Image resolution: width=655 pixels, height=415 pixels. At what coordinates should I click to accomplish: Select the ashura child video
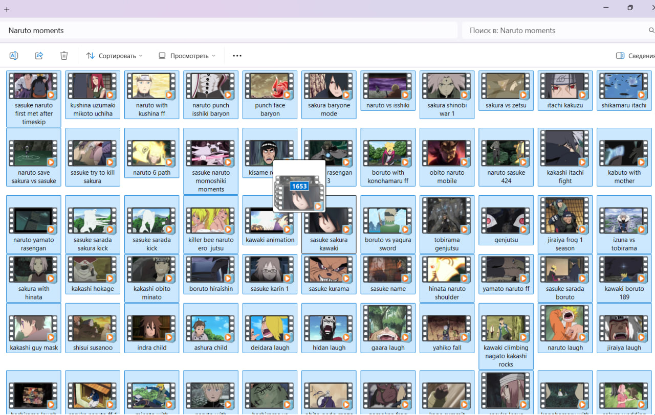click(211, 328)
